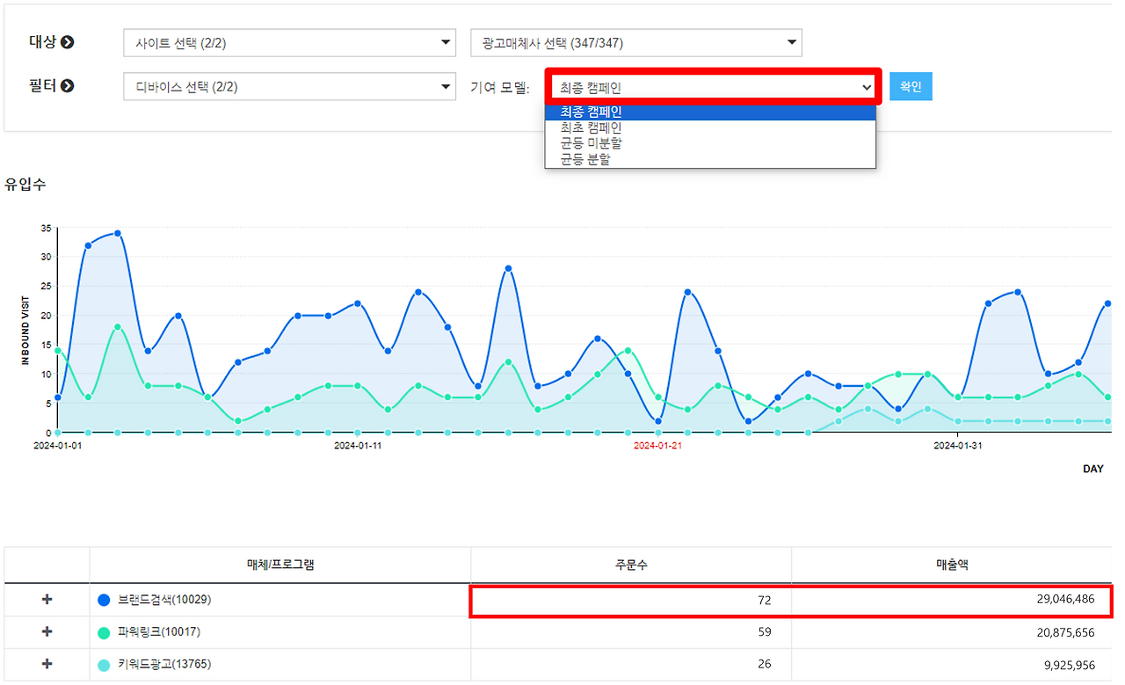Image resolution: width=1125 pixels, height=685 pixels.
Task: Click the 매출액 column header
Action: 951,565
